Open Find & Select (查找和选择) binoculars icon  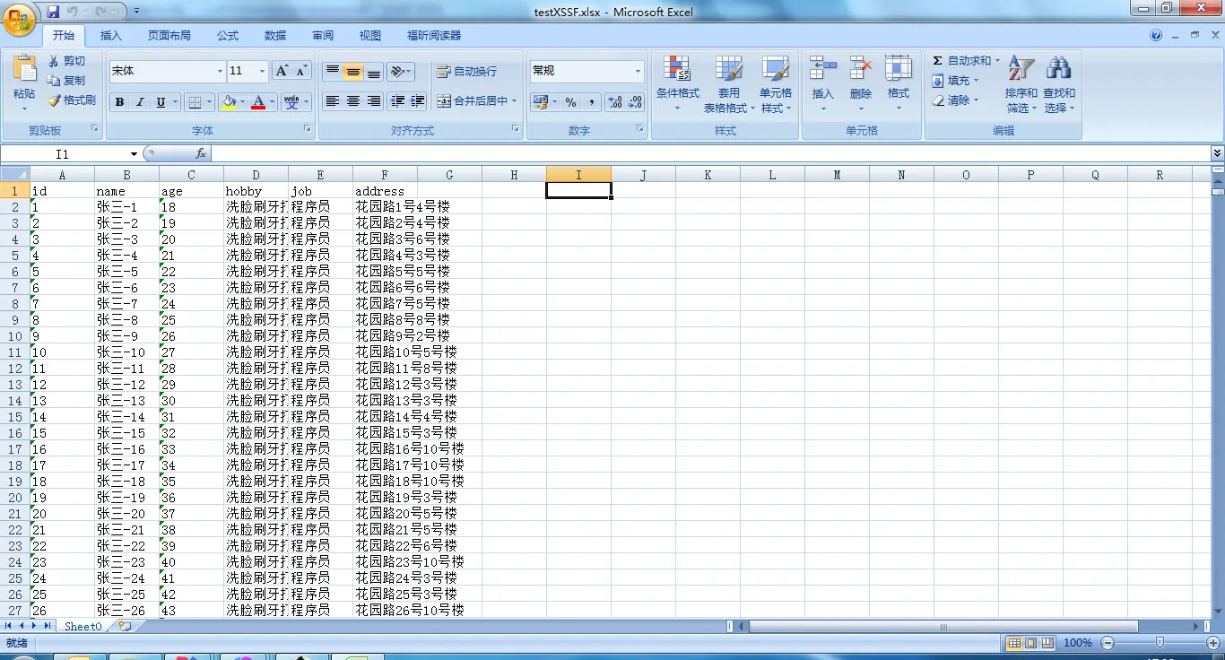(1059, 68)
